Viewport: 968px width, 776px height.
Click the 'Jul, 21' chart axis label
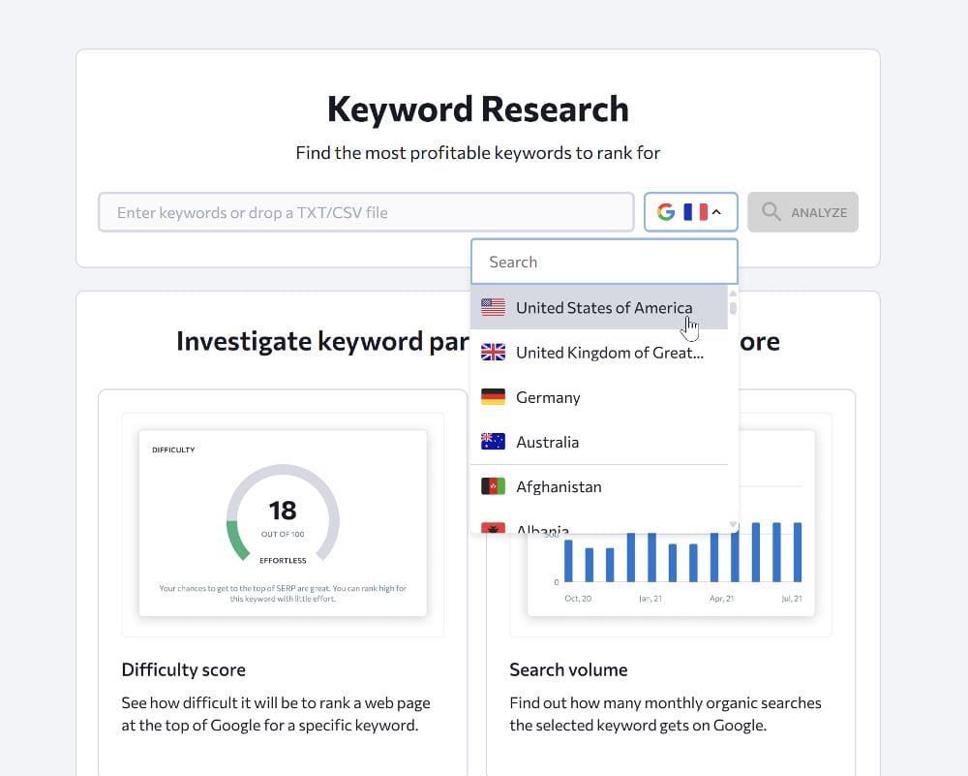coord(792,599)
